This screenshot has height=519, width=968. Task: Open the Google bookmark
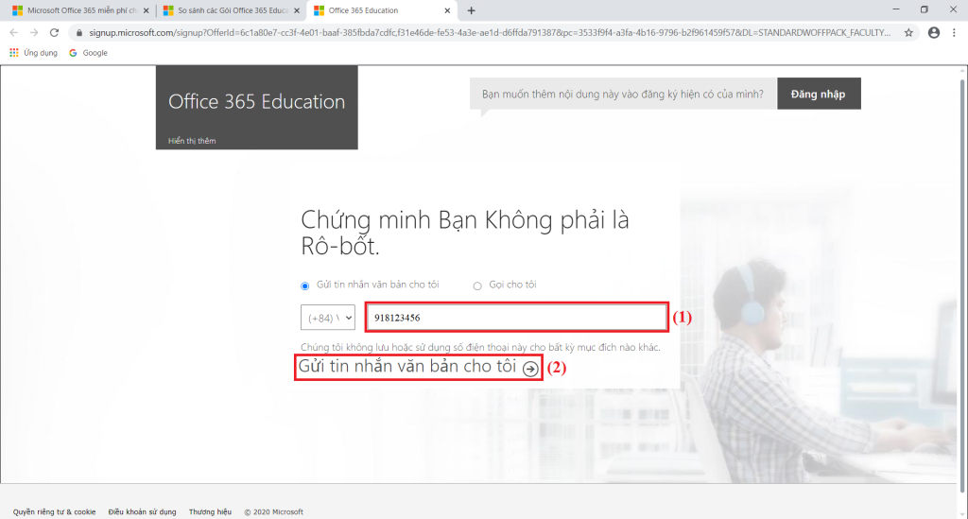88,53
